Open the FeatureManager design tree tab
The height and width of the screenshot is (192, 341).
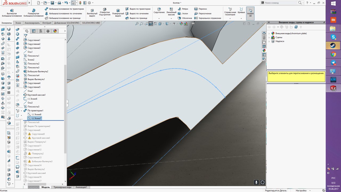[x=27, y=31]
